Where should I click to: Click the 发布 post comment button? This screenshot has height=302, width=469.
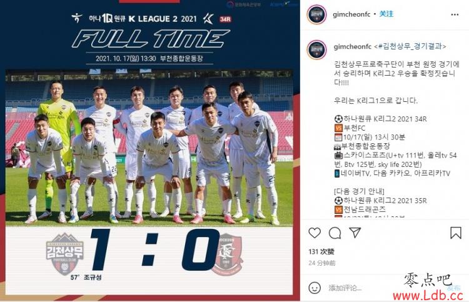point(454,288)
